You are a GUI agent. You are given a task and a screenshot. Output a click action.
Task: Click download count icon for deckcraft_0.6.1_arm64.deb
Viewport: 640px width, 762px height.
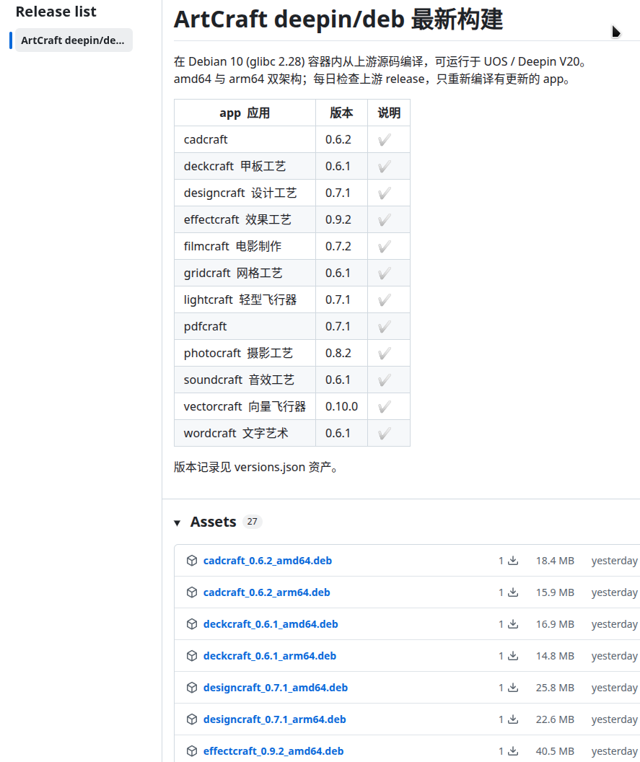[513, 656]
